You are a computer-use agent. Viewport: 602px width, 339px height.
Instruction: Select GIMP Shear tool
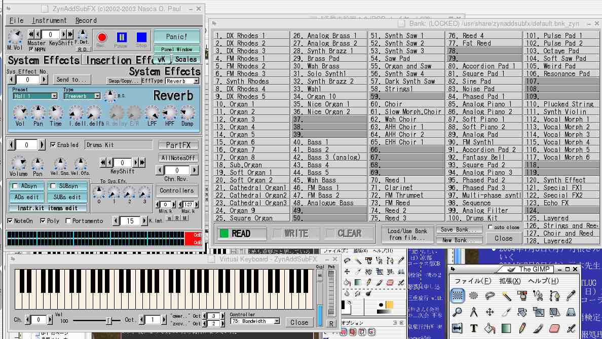pos(554,312)
